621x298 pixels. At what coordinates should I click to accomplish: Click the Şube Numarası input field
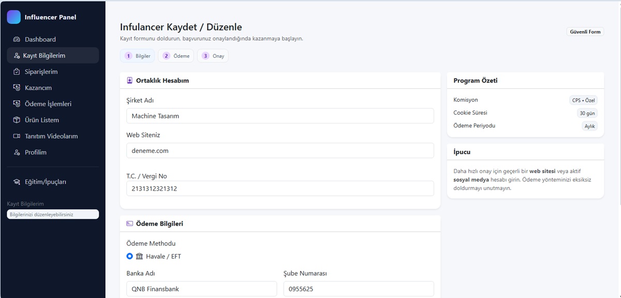[x=358, y=289]
